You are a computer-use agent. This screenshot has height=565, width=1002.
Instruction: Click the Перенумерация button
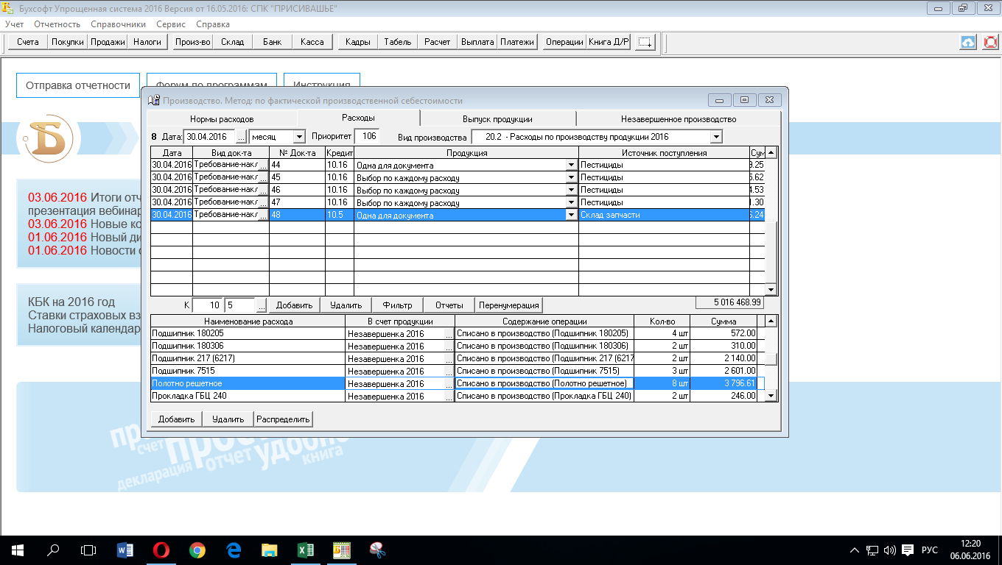(x=509, y=305)
